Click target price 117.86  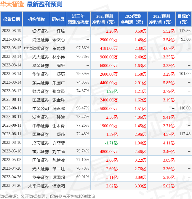[x=185, y=31]
